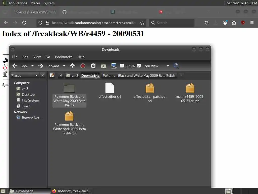The image size is (258, 194).
Task: Close the Places sidebar pane
Action: [x=42, y=75]
